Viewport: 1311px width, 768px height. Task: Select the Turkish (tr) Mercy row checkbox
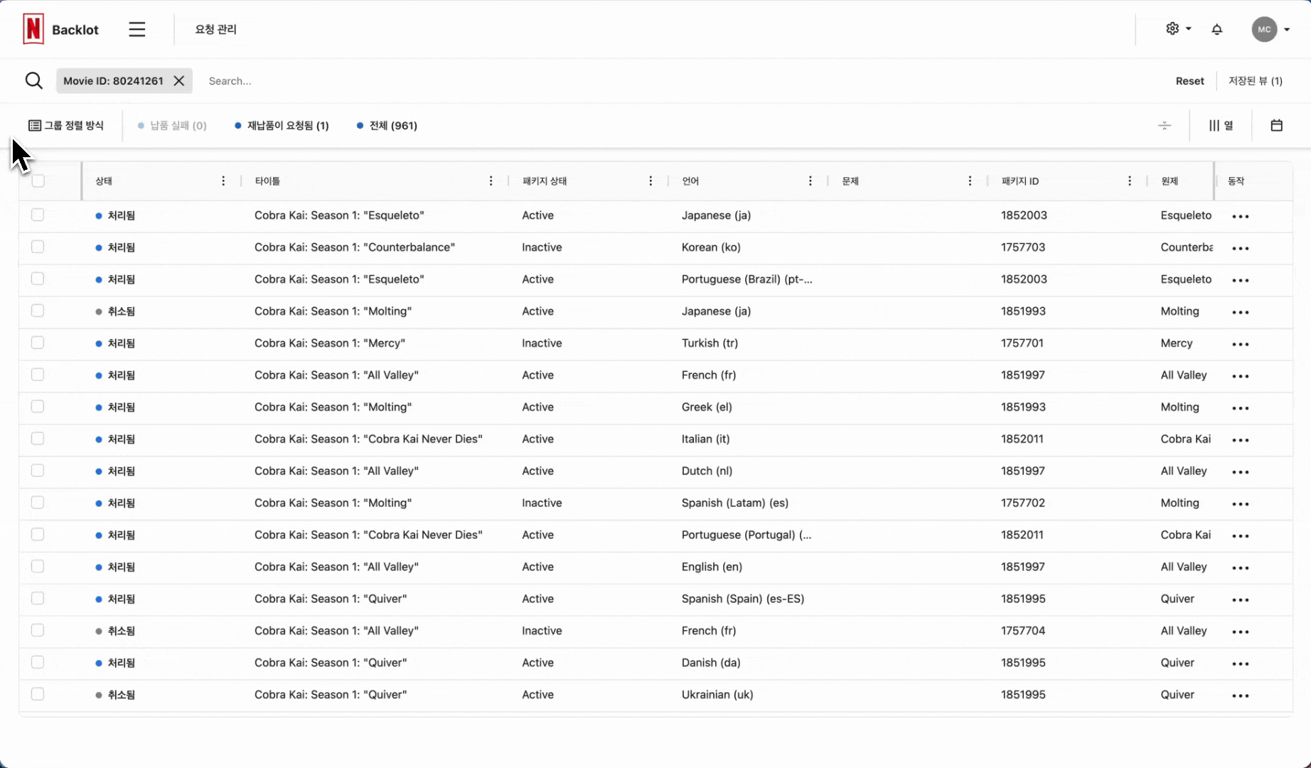point(38,343)
